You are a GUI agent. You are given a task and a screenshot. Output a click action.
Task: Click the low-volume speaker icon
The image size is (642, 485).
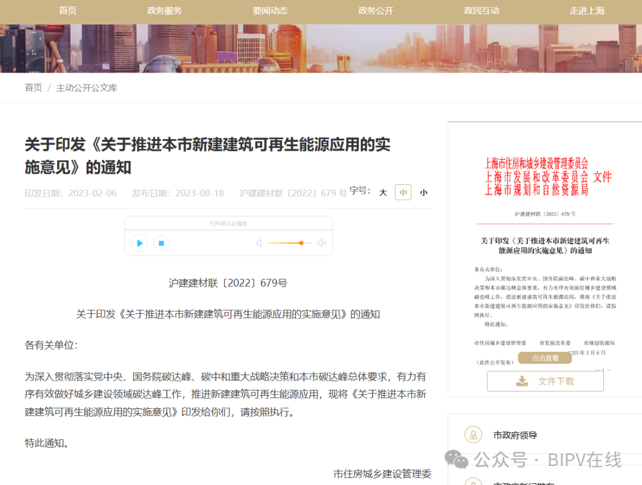tap(259, 243)
